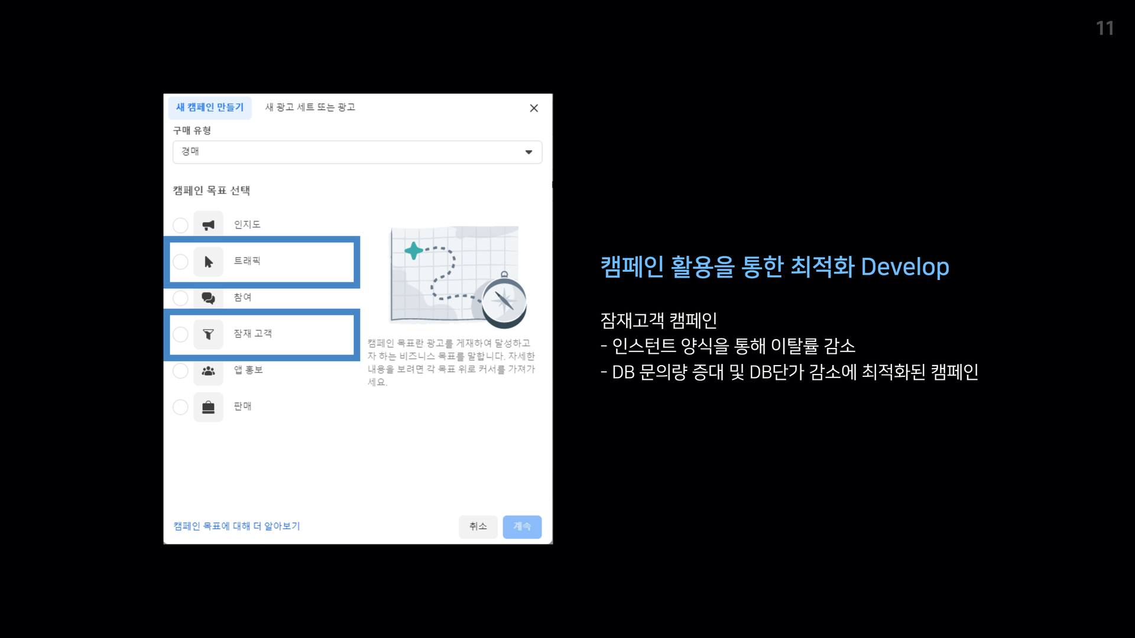Viewport: 1135px width, 638px height.
Task: Choose the 앱 홍보 radio button
Action: (x=180, y=371)
